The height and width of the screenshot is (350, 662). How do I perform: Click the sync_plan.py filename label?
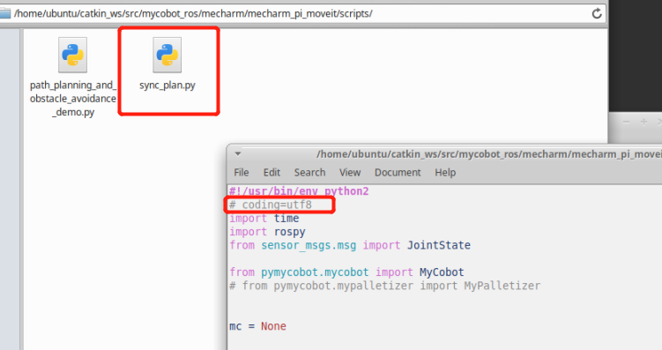click(167, 86)
